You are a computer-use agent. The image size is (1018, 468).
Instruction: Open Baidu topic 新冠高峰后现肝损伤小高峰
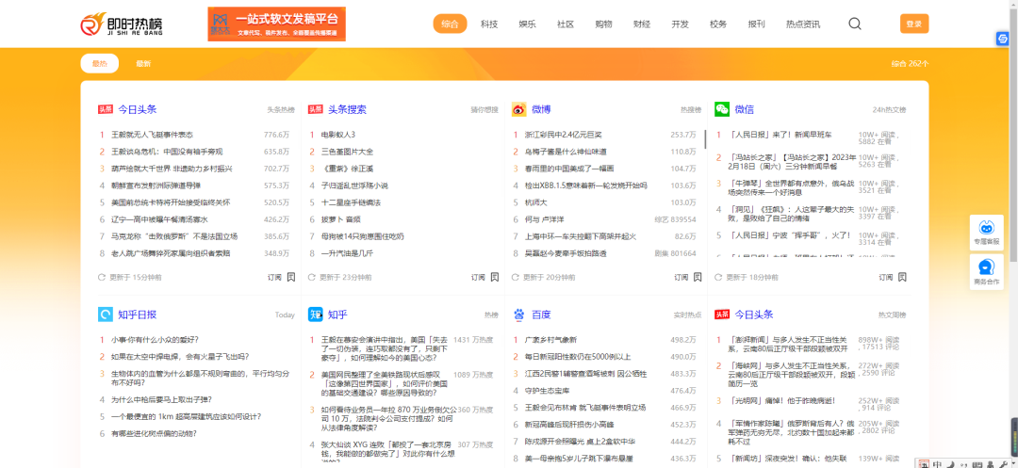click(569, 425)
